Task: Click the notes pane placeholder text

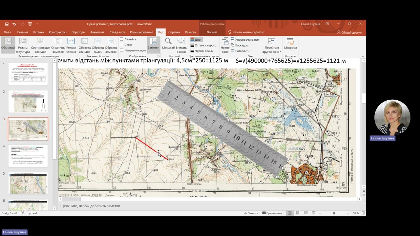Action: click(x=90, y=206)
